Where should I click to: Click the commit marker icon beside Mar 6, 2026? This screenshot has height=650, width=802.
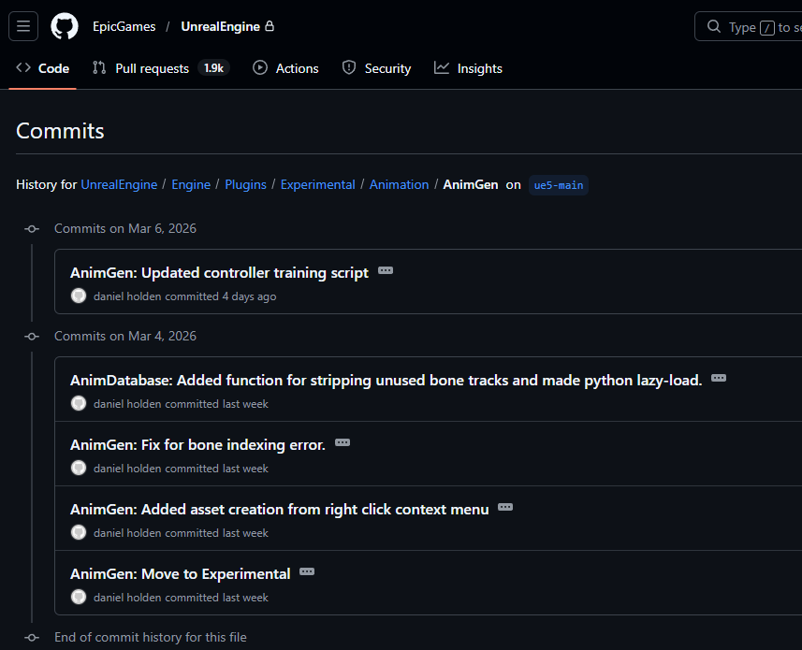32,229
